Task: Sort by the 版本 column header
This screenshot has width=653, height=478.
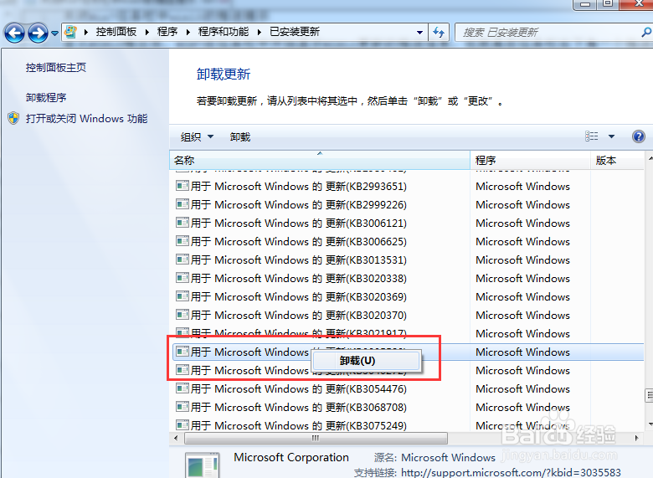Action: pyautogui.click(x=618, y=160)
